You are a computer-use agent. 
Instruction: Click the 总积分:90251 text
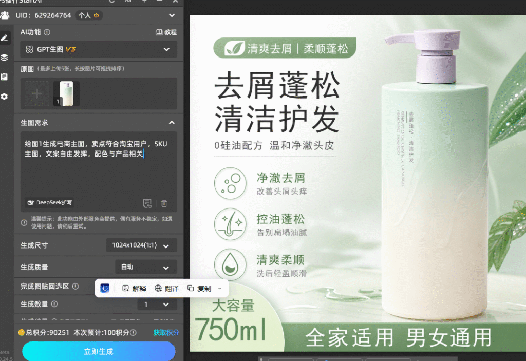(x=48, y=332)
